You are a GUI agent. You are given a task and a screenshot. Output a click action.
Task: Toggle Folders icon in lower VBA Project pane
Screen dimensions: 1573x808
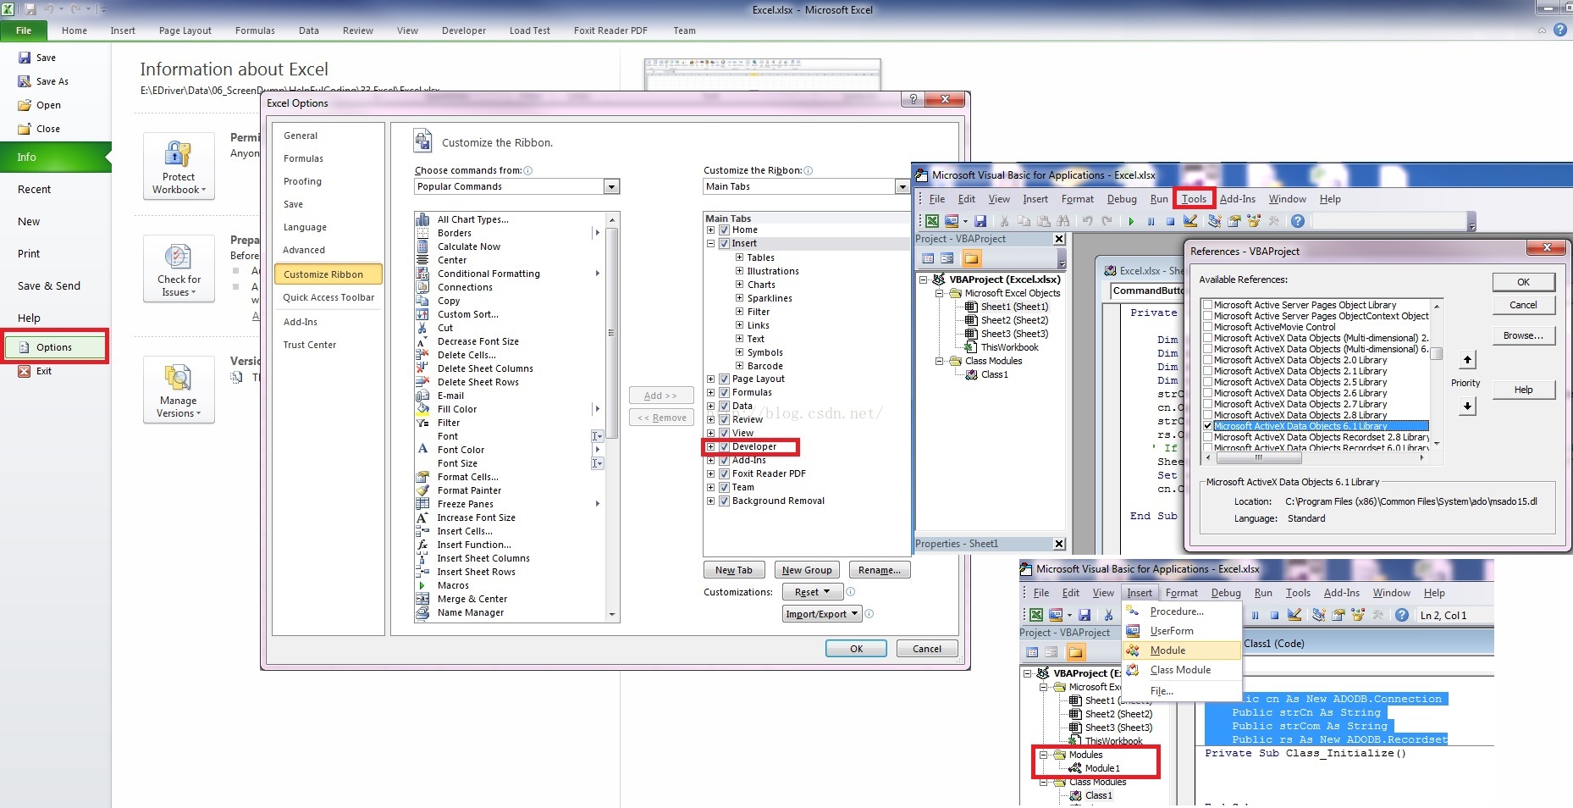tap(1075, 652)
